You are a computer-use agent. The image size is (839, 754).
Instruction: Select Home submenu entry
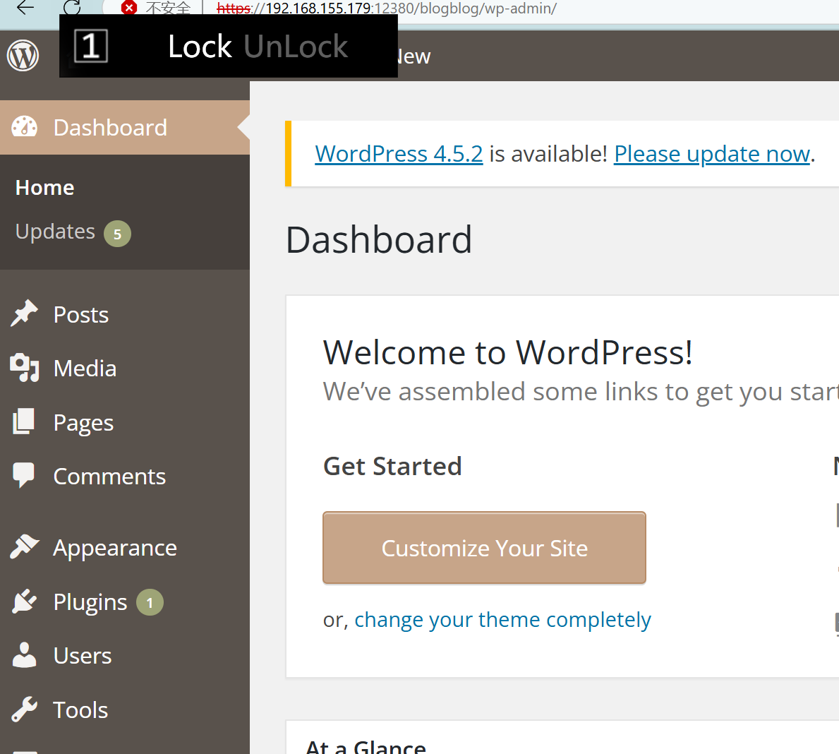point(45,188)
